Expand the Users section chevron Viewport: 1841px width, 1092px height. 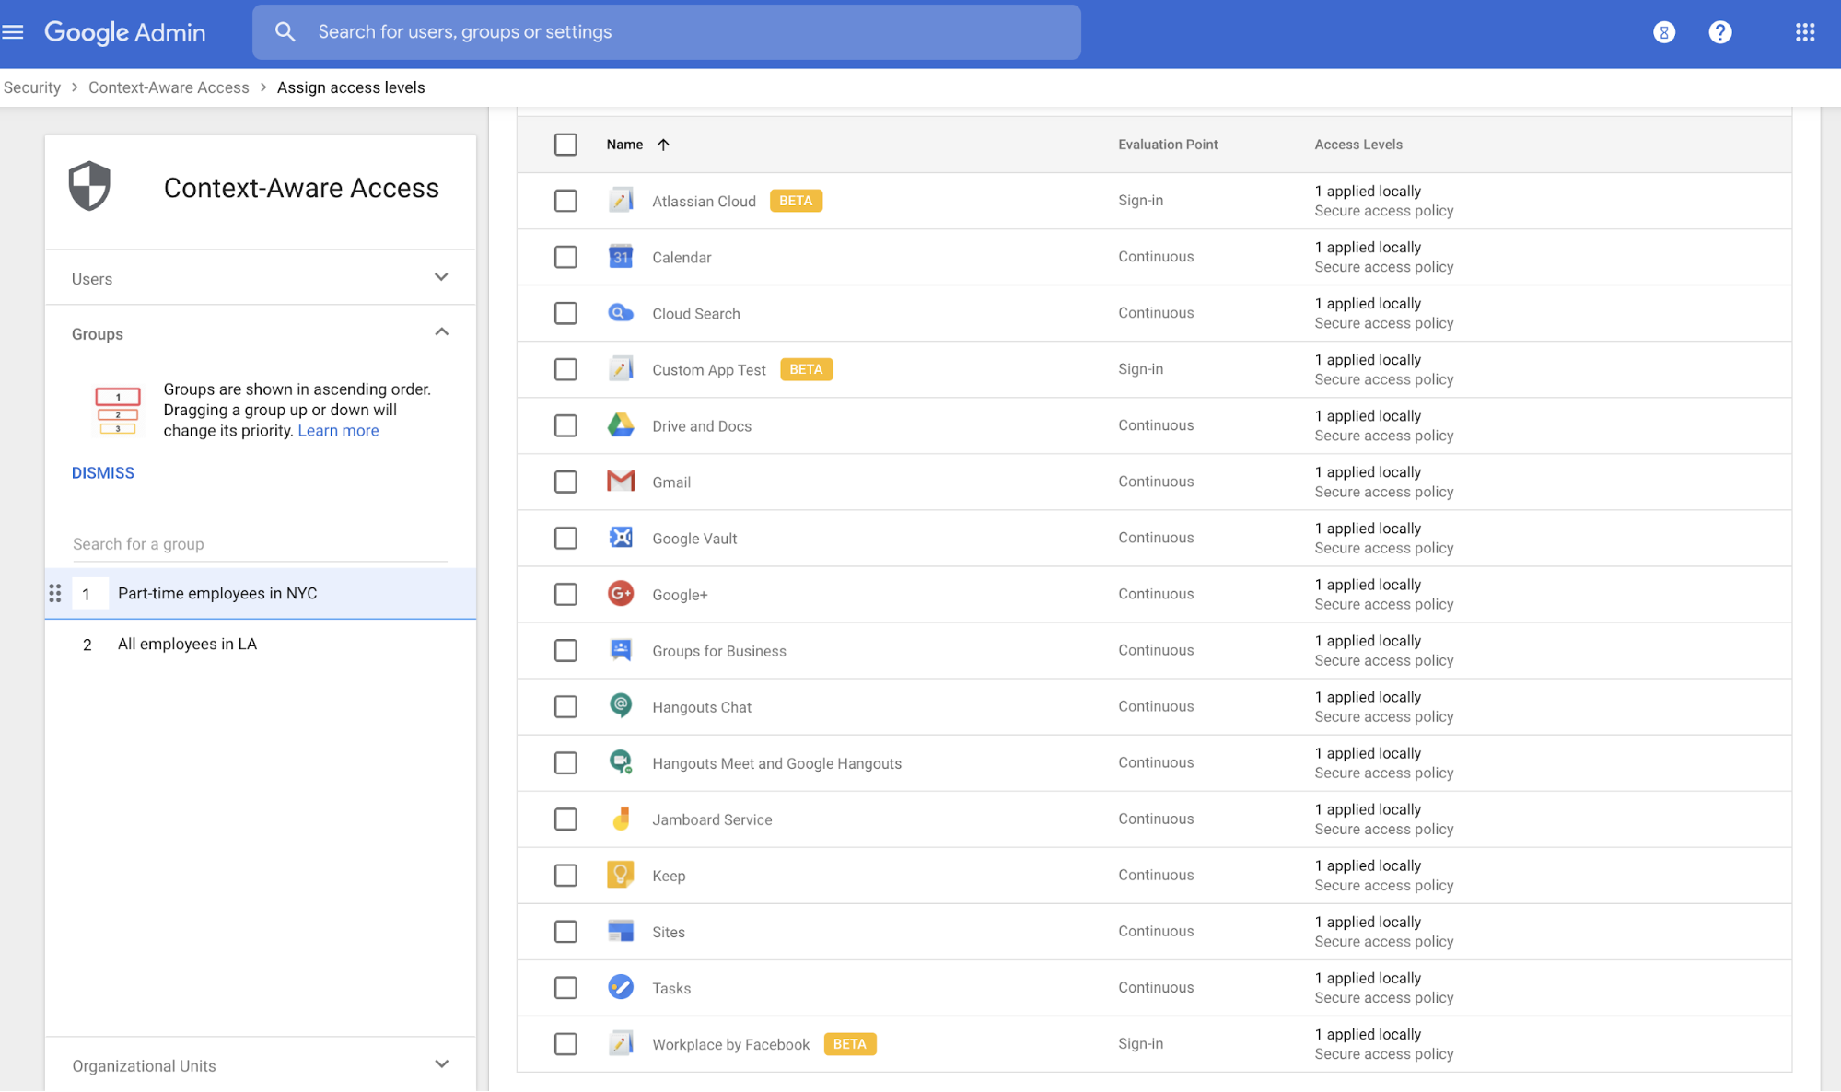tap(441, 277)
